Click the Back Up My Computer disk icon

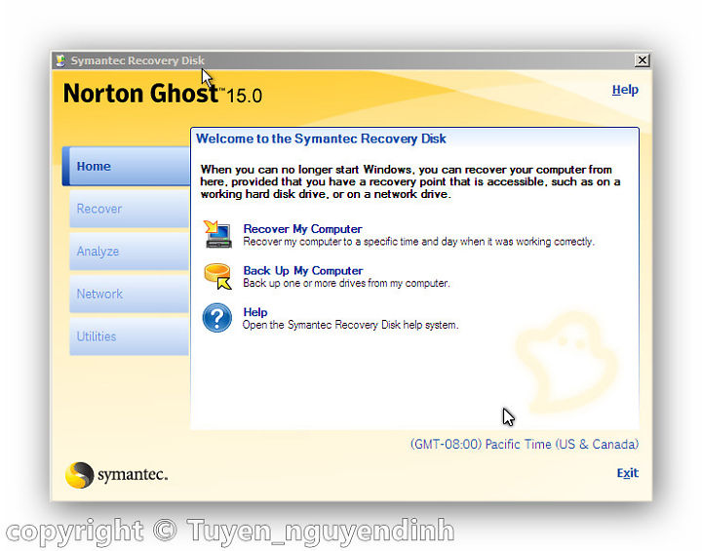(218, 276)
